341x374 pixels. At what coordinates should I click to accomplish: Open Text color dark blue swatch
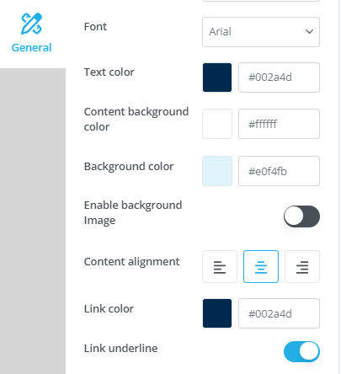coord(217,77)
